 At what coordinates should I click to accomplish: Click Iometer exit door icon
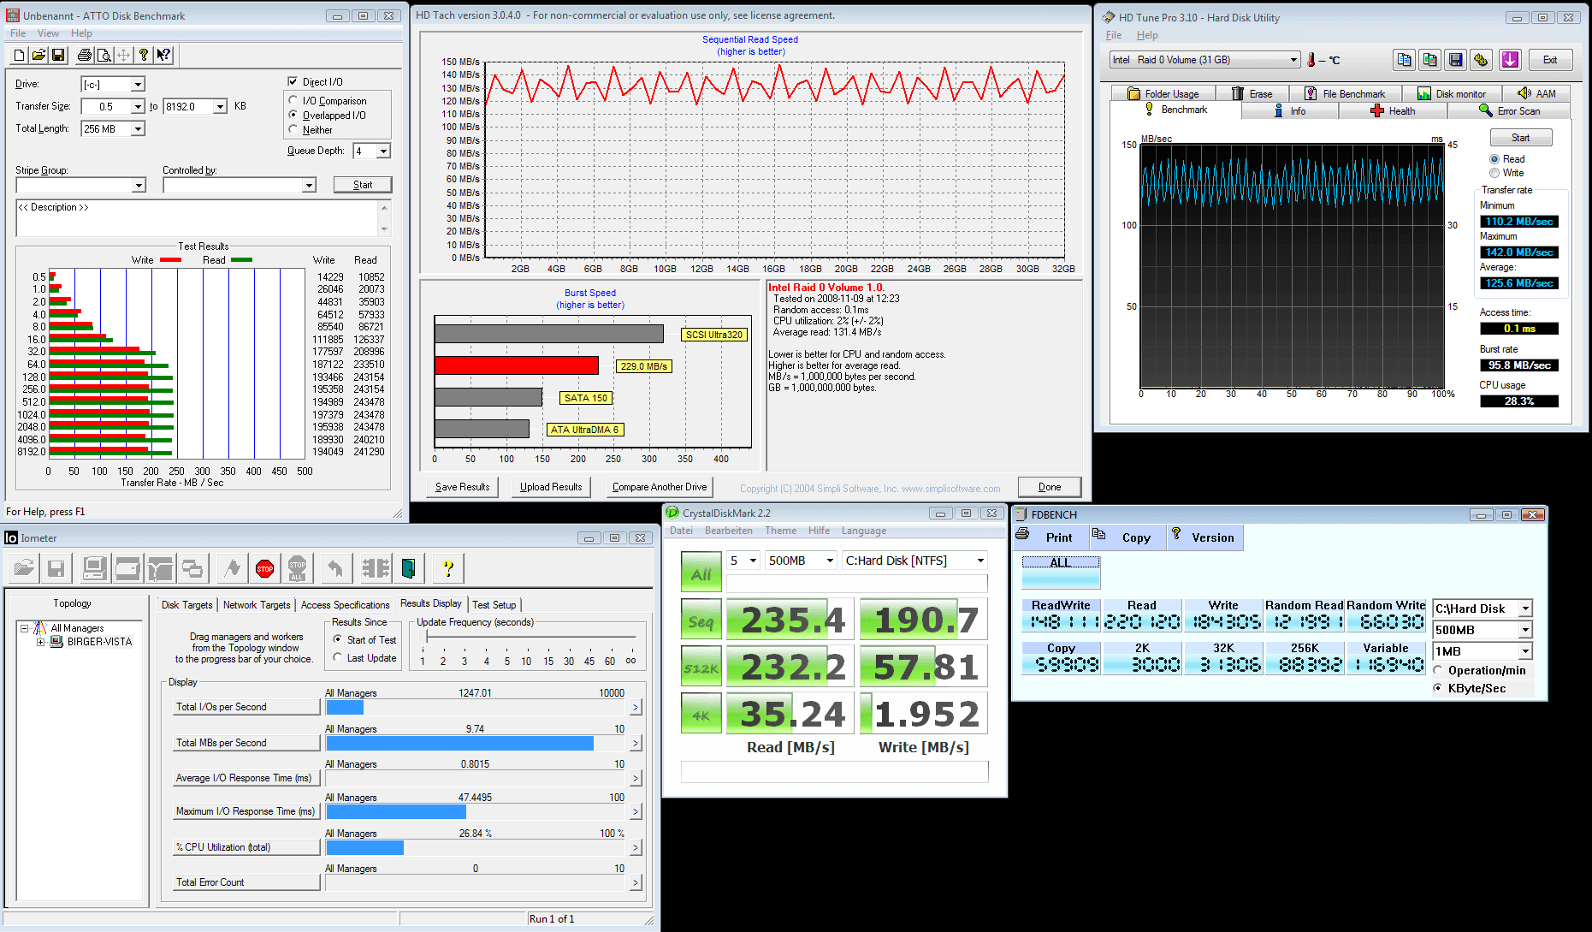[409, 568]
